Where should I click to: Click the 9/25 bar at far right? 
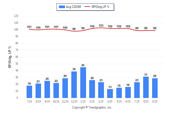tap(155, 88)
